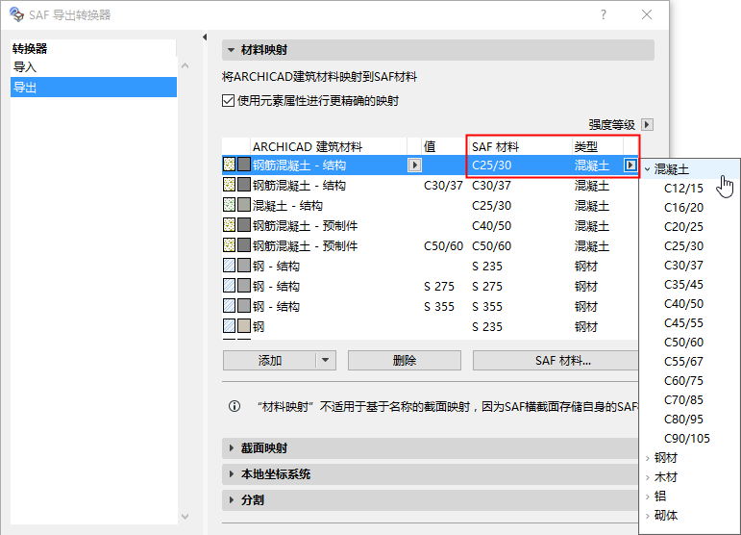
Task: Open the 添加 button dropdown arrow
Action: (326, 361)
